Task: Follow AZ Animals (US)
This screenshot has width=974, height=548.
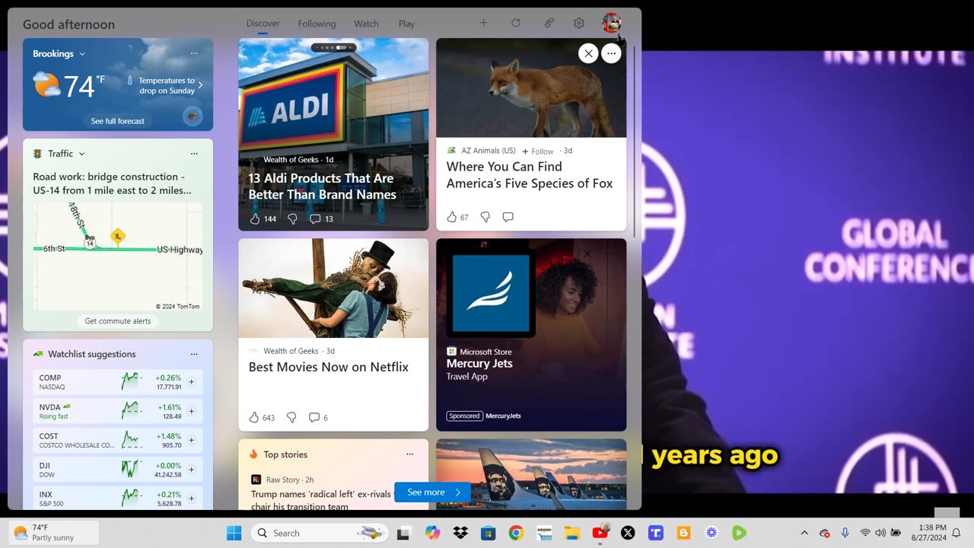Action: point(538,151)
